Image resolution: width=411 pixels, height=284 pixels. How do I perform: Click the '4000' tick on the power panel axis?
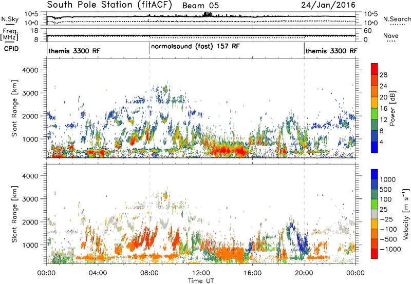point(30,70)
